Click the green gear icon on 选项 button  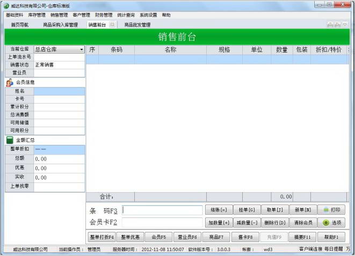tap(326, 223)
